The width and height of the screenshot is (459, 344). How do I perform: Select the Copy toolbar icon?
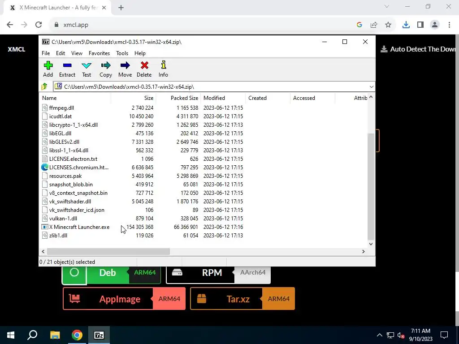click(106, 65)
